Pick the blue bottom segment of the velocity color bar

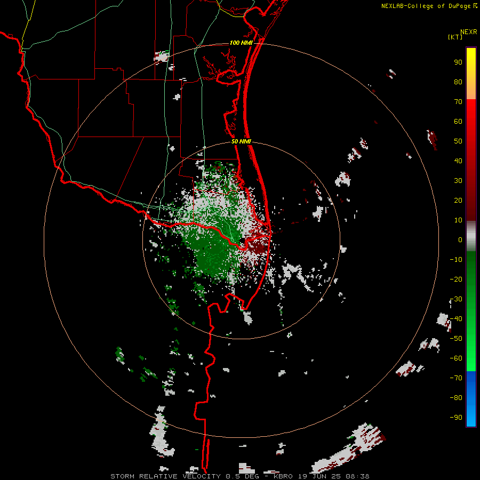(471, 399)
